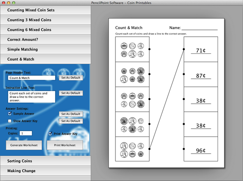Viewport: 243px width, 181px height.
Task: Open the Making Change section
Action: point(46,171)
